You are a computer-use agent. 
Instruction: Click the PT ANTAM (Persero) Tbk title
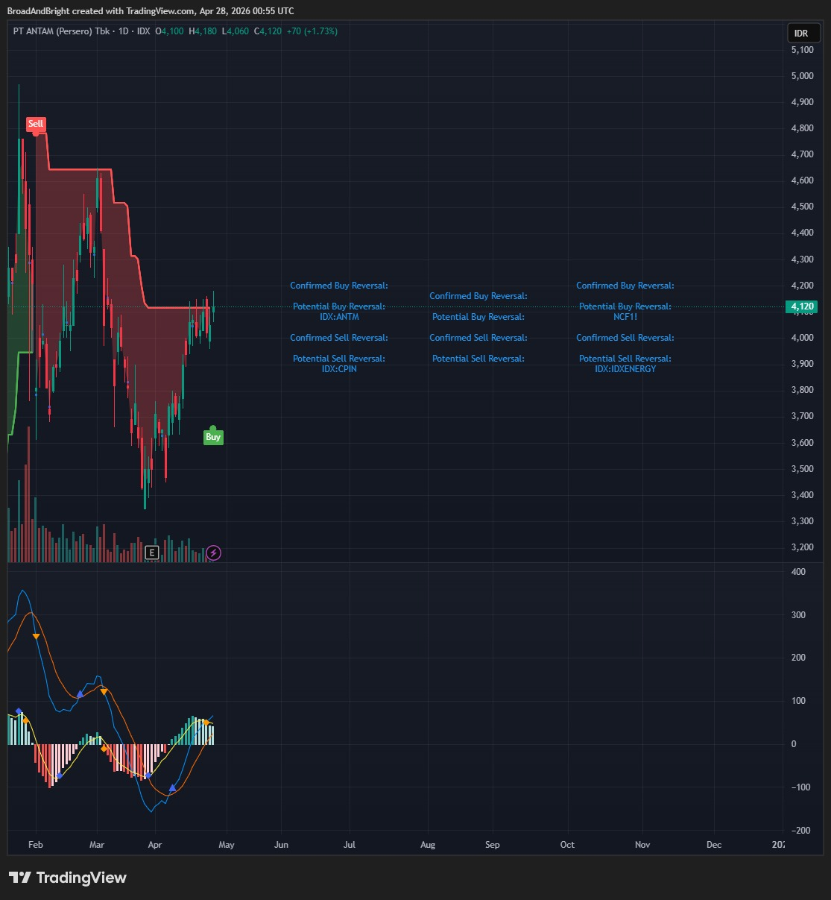click(x=62, y=31)
